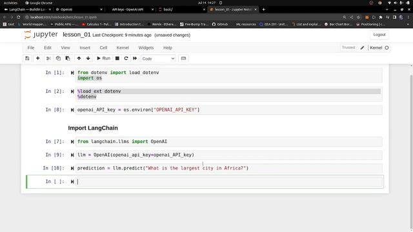The height and width of the screenshot is (232, 413).
Task: Restart kernel and run all cells
Action: tap(135, 59)
